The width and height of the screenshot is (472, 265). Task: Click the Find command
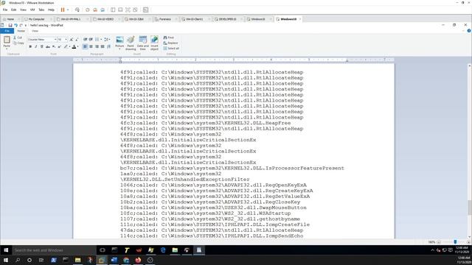[169, 38]
